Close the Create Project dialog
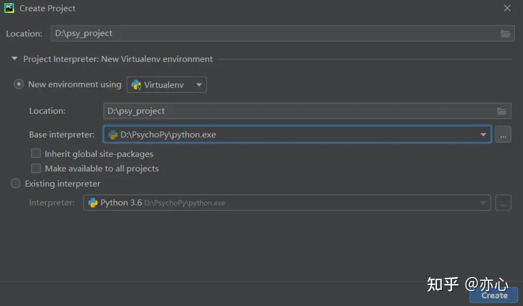This screenshot has width=523, height=306. [507, 8]
